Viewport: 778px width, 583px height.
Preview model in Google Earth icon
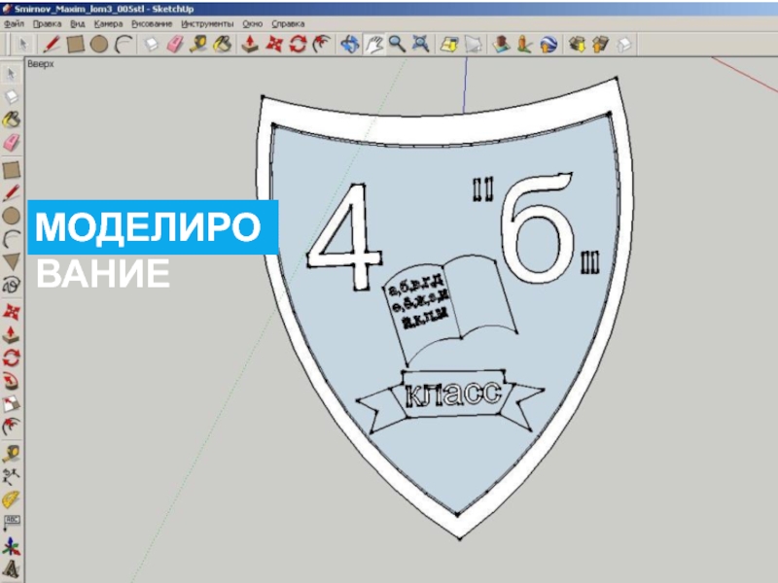548,45
